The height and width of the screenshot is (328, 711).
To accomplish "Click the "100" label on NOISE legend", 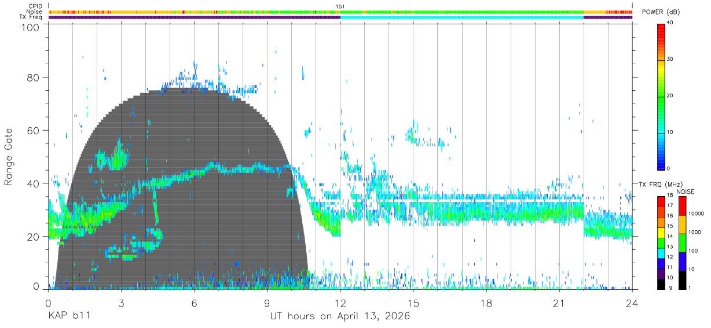I will [693, 250].
